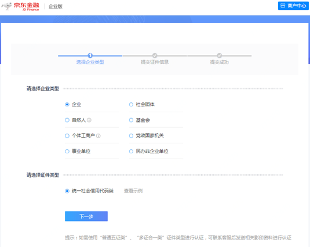Click the 提示 hint text at bottom

pyautogui.click(x=178, y=238)
